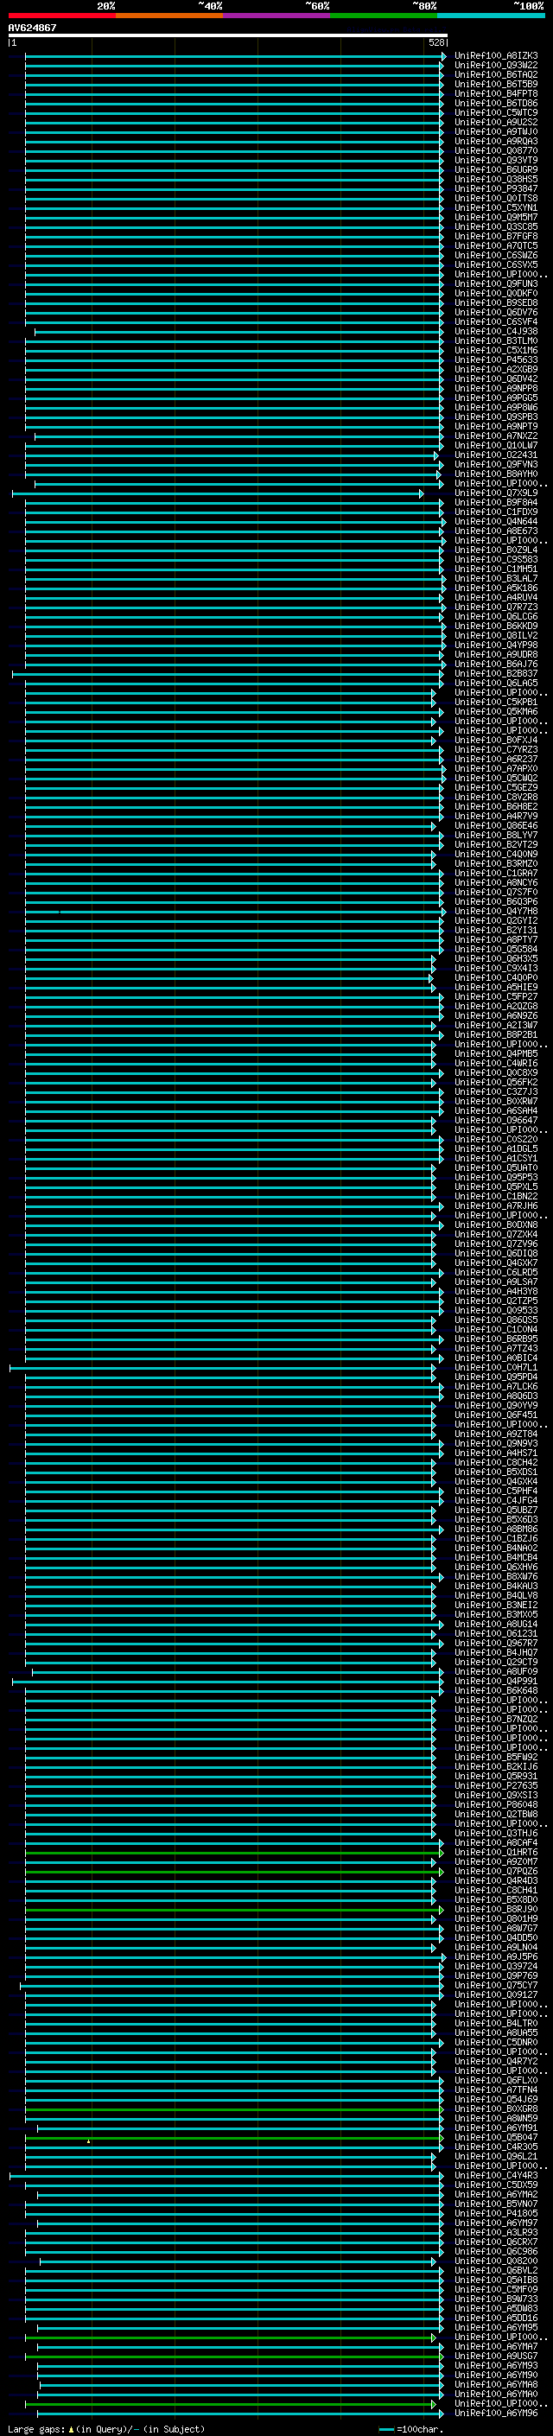Select label UniRef100_A6R237
This screenshot has width=553, height=2436.
(496, 760)
